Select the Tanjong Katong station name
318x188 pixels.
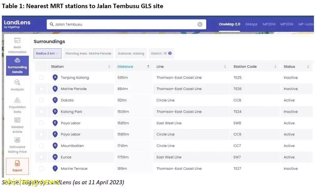(x=75, y=78)
